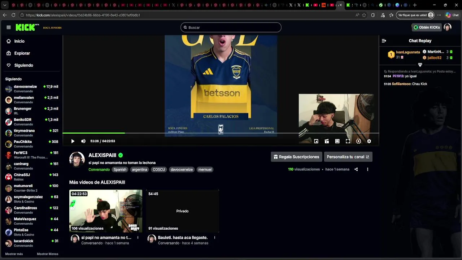
Task: Open the hamburger sidebar menu
Action: [x=9, y=27]
